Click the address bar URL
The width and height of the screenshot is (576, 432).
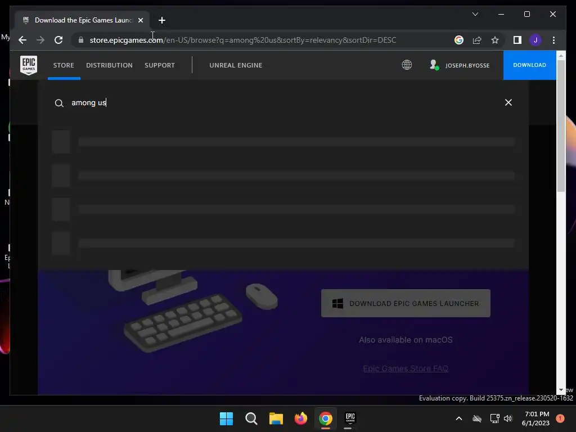tap(243, 40)
